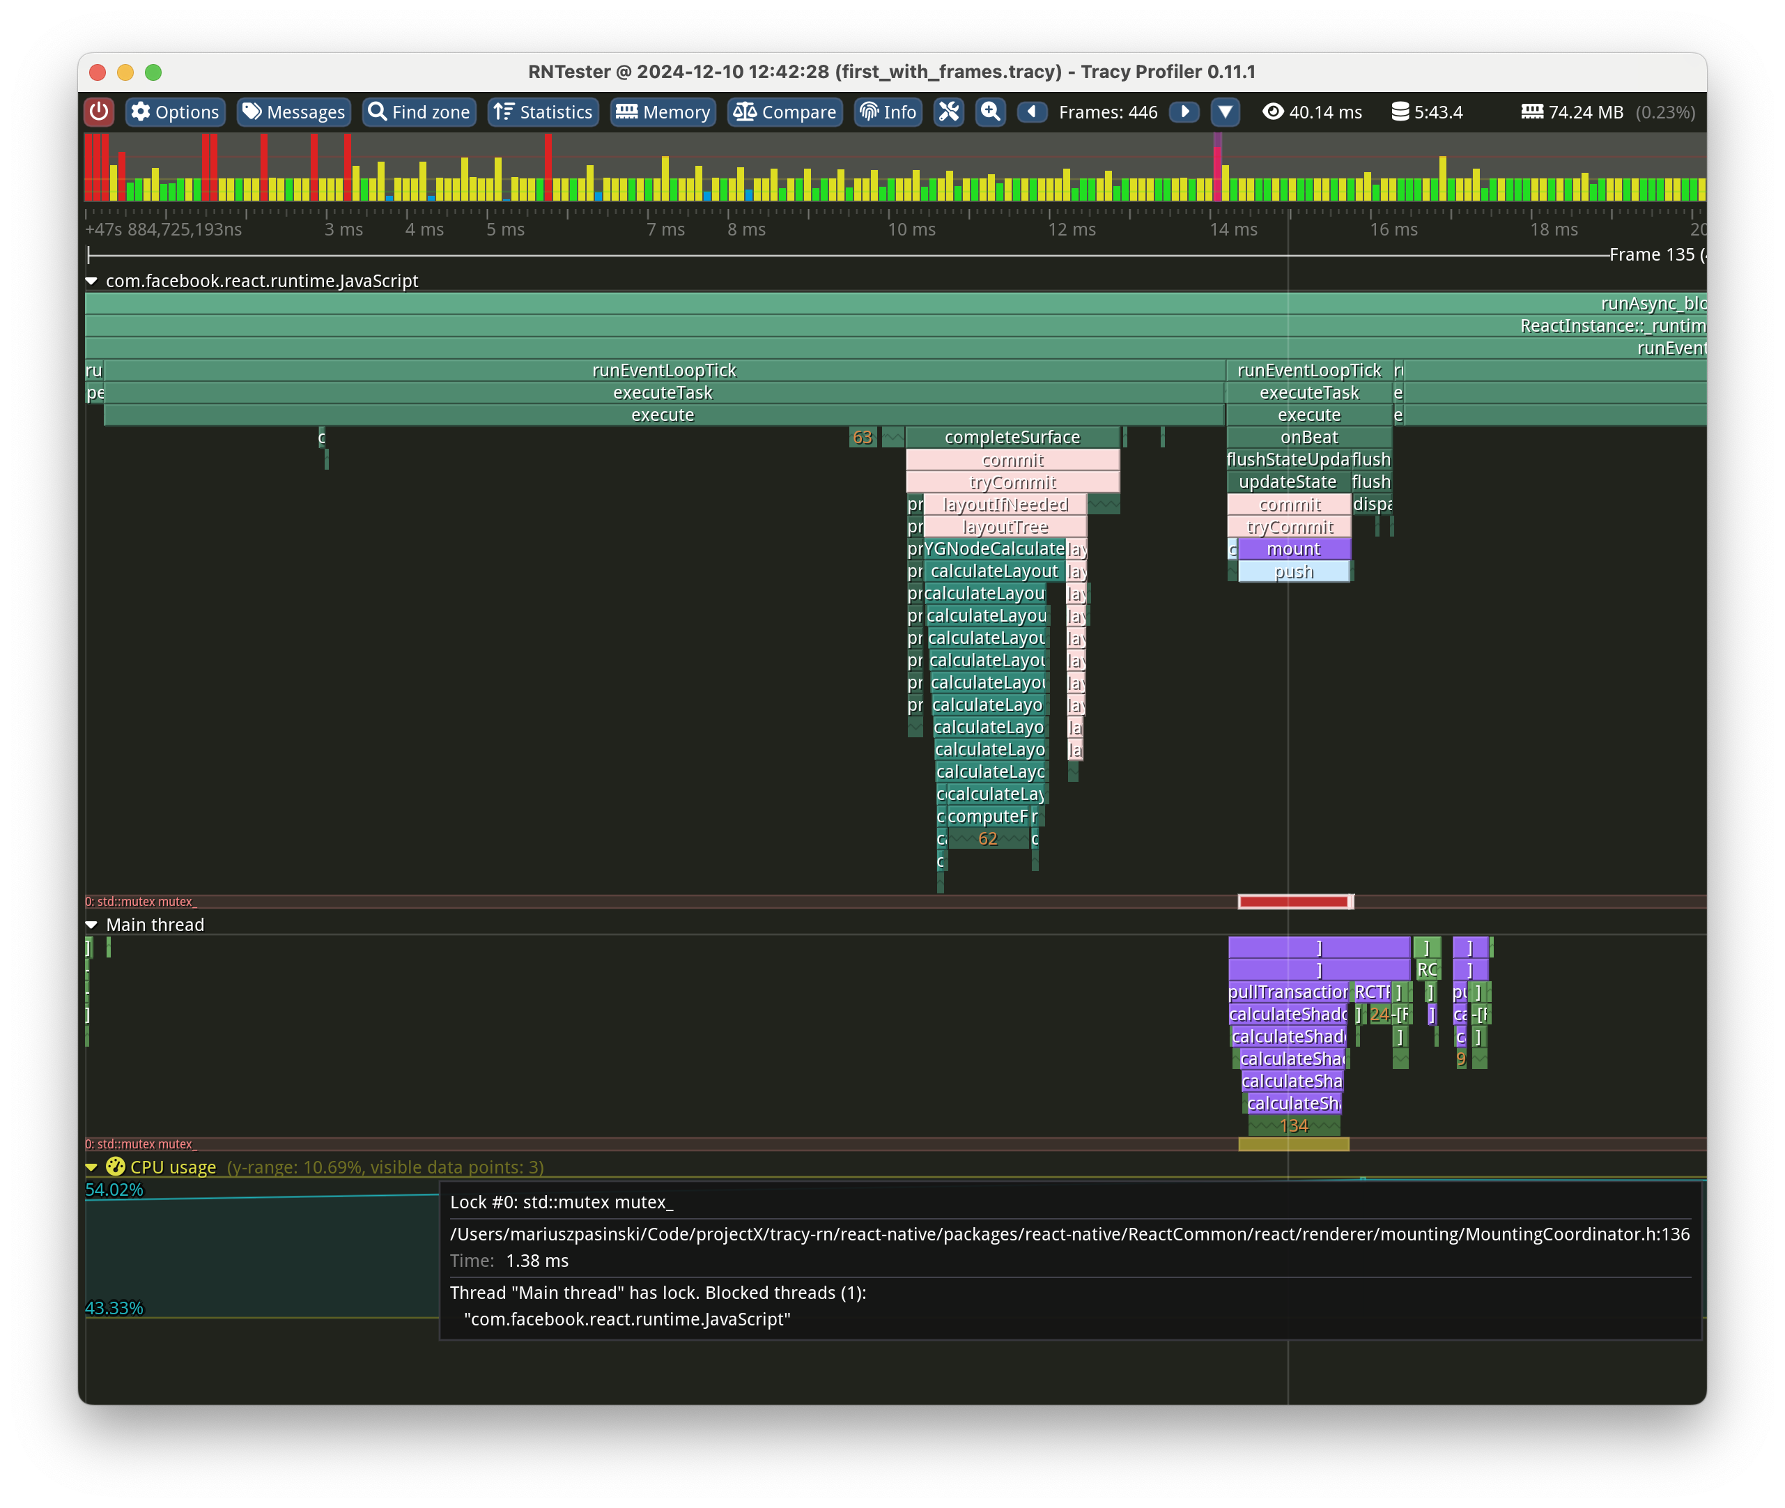Screen dimensions: 1785x1508
Task: Select the YGNodeCalculateLayout zone
Action: point(995,549)
